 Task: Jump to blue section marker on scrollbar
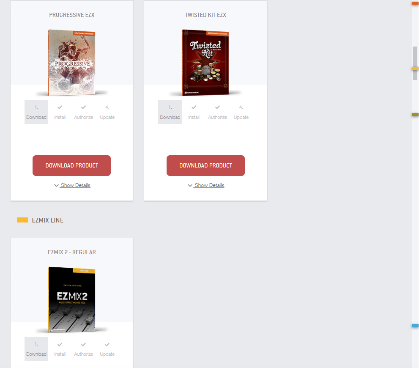pos(415,326)
